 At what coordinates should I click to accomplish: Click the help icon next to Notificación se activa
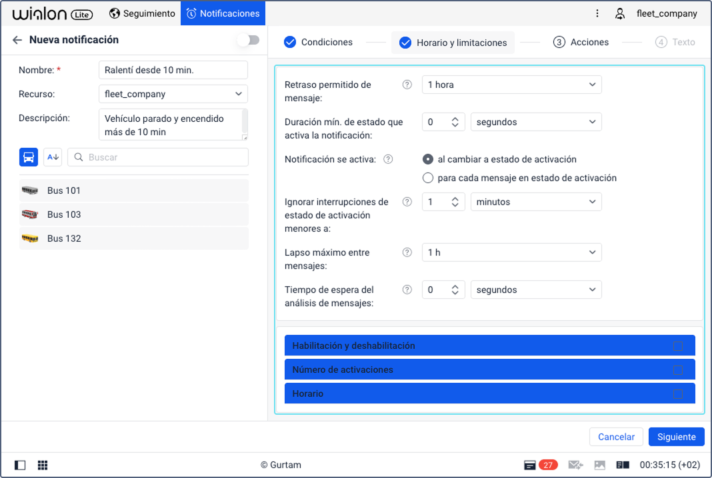pos(388,159)
